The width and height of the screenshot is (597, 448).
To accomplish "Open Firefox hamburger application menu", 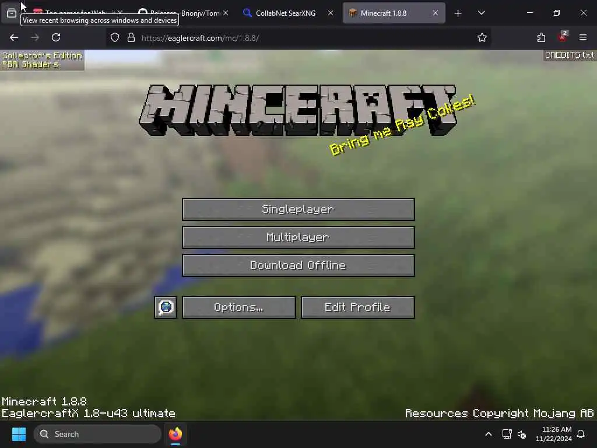I will pos(583,37).
